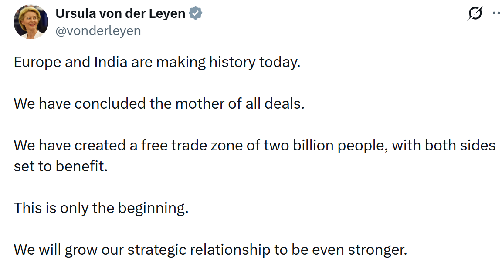The width and height of the screenshot is (502, 263).
Task: Open the @vonderleyen profile link
Action: pos(98,30)
